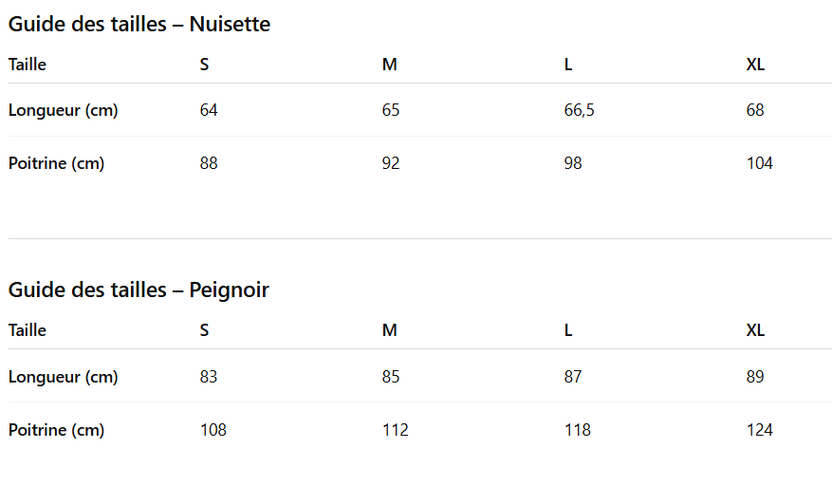Select the S column header in Nuisette table

tap(204, 65)
